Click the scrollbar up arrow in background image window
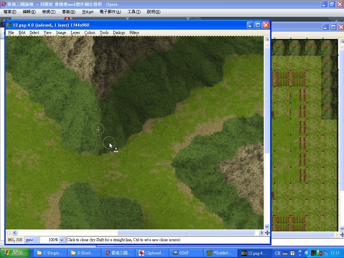 (x=342, y=47)
